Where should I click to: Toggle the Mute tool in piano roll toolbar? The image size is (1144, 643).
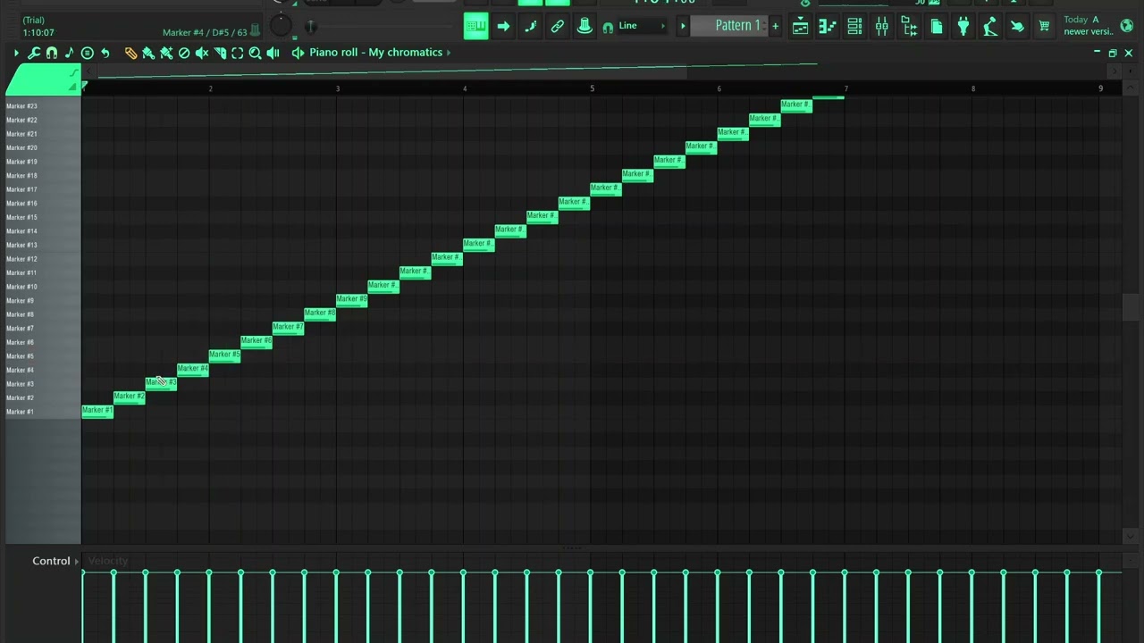202,53
